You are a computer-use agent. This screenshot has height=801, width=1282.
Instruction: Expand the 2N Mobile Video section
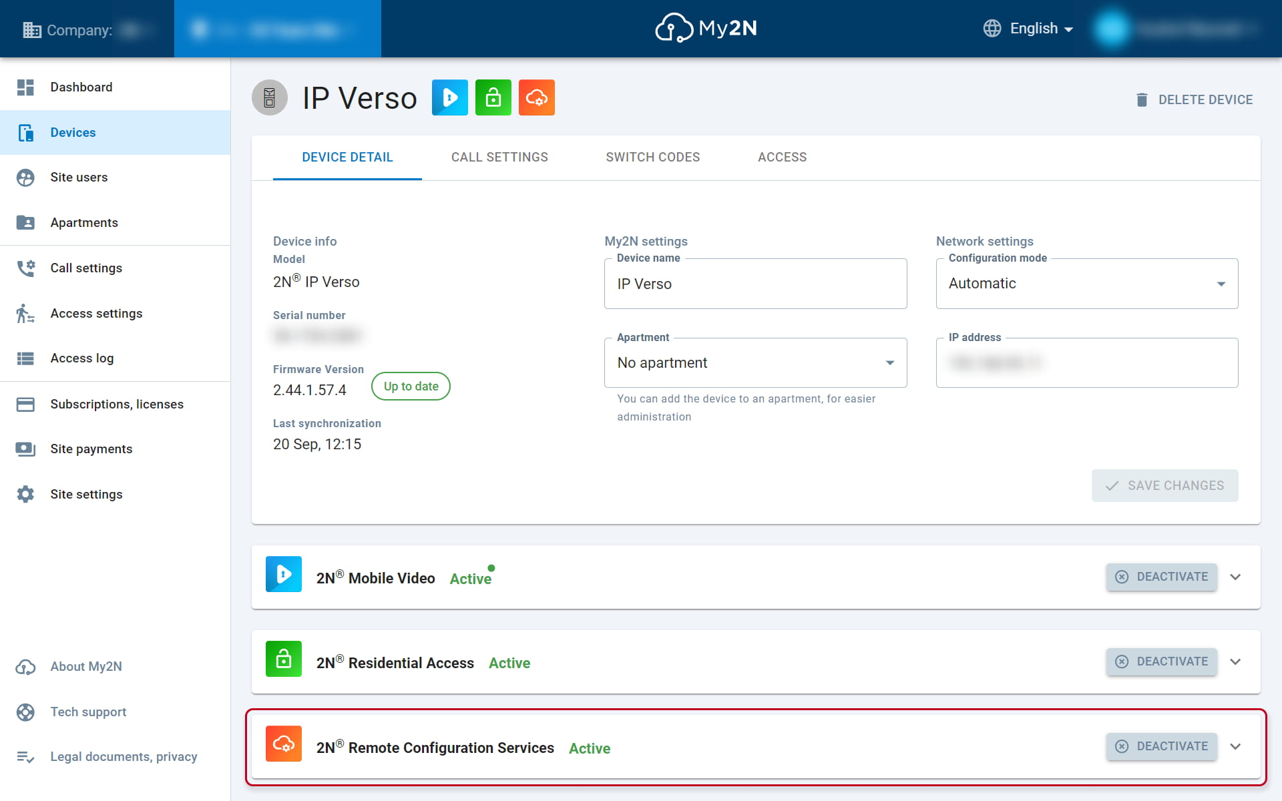(1235, 577)
